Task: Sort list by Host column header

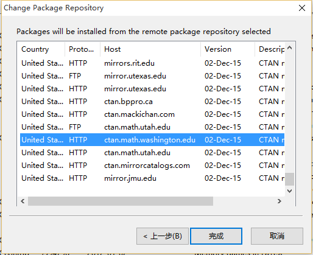Action: point(150,49)
